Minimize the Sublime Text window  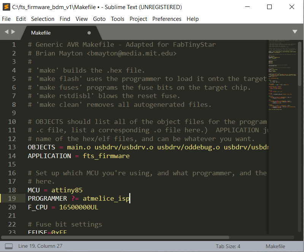coord(247,7)
